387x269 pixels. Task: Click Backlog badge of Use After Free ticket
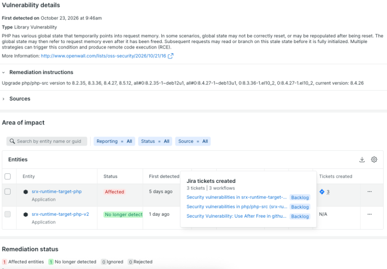point(300,216)
